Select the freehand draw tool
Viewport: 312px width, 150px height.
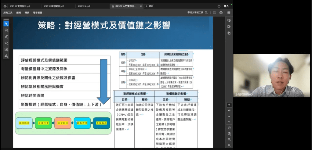(6, 43)
